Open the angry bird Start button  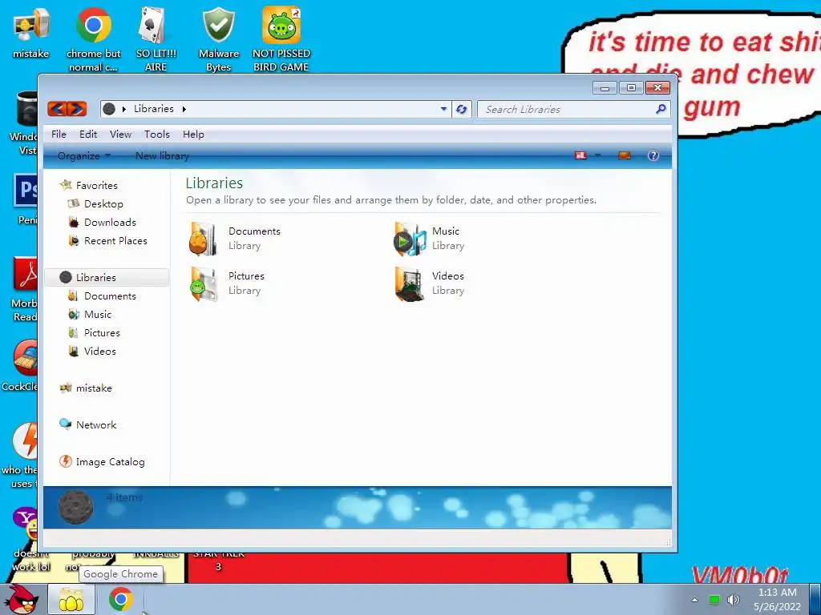pyautogui.click(x=22, y=599)
